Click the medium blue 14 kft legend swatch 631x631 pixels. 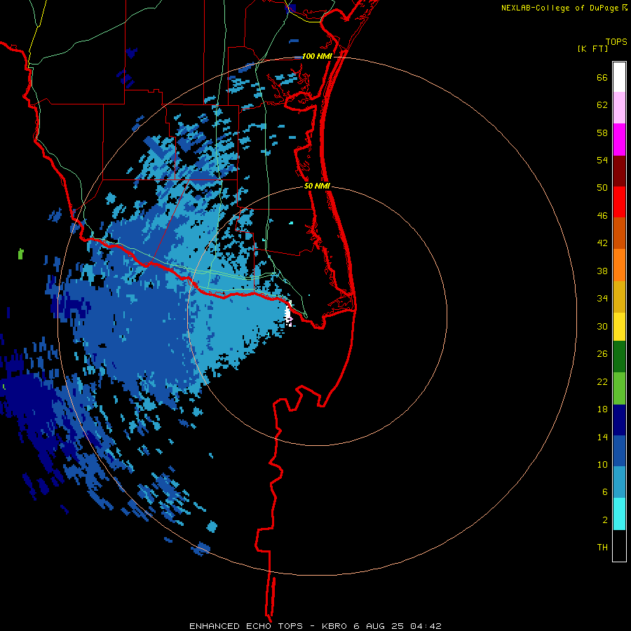(619, 451)
